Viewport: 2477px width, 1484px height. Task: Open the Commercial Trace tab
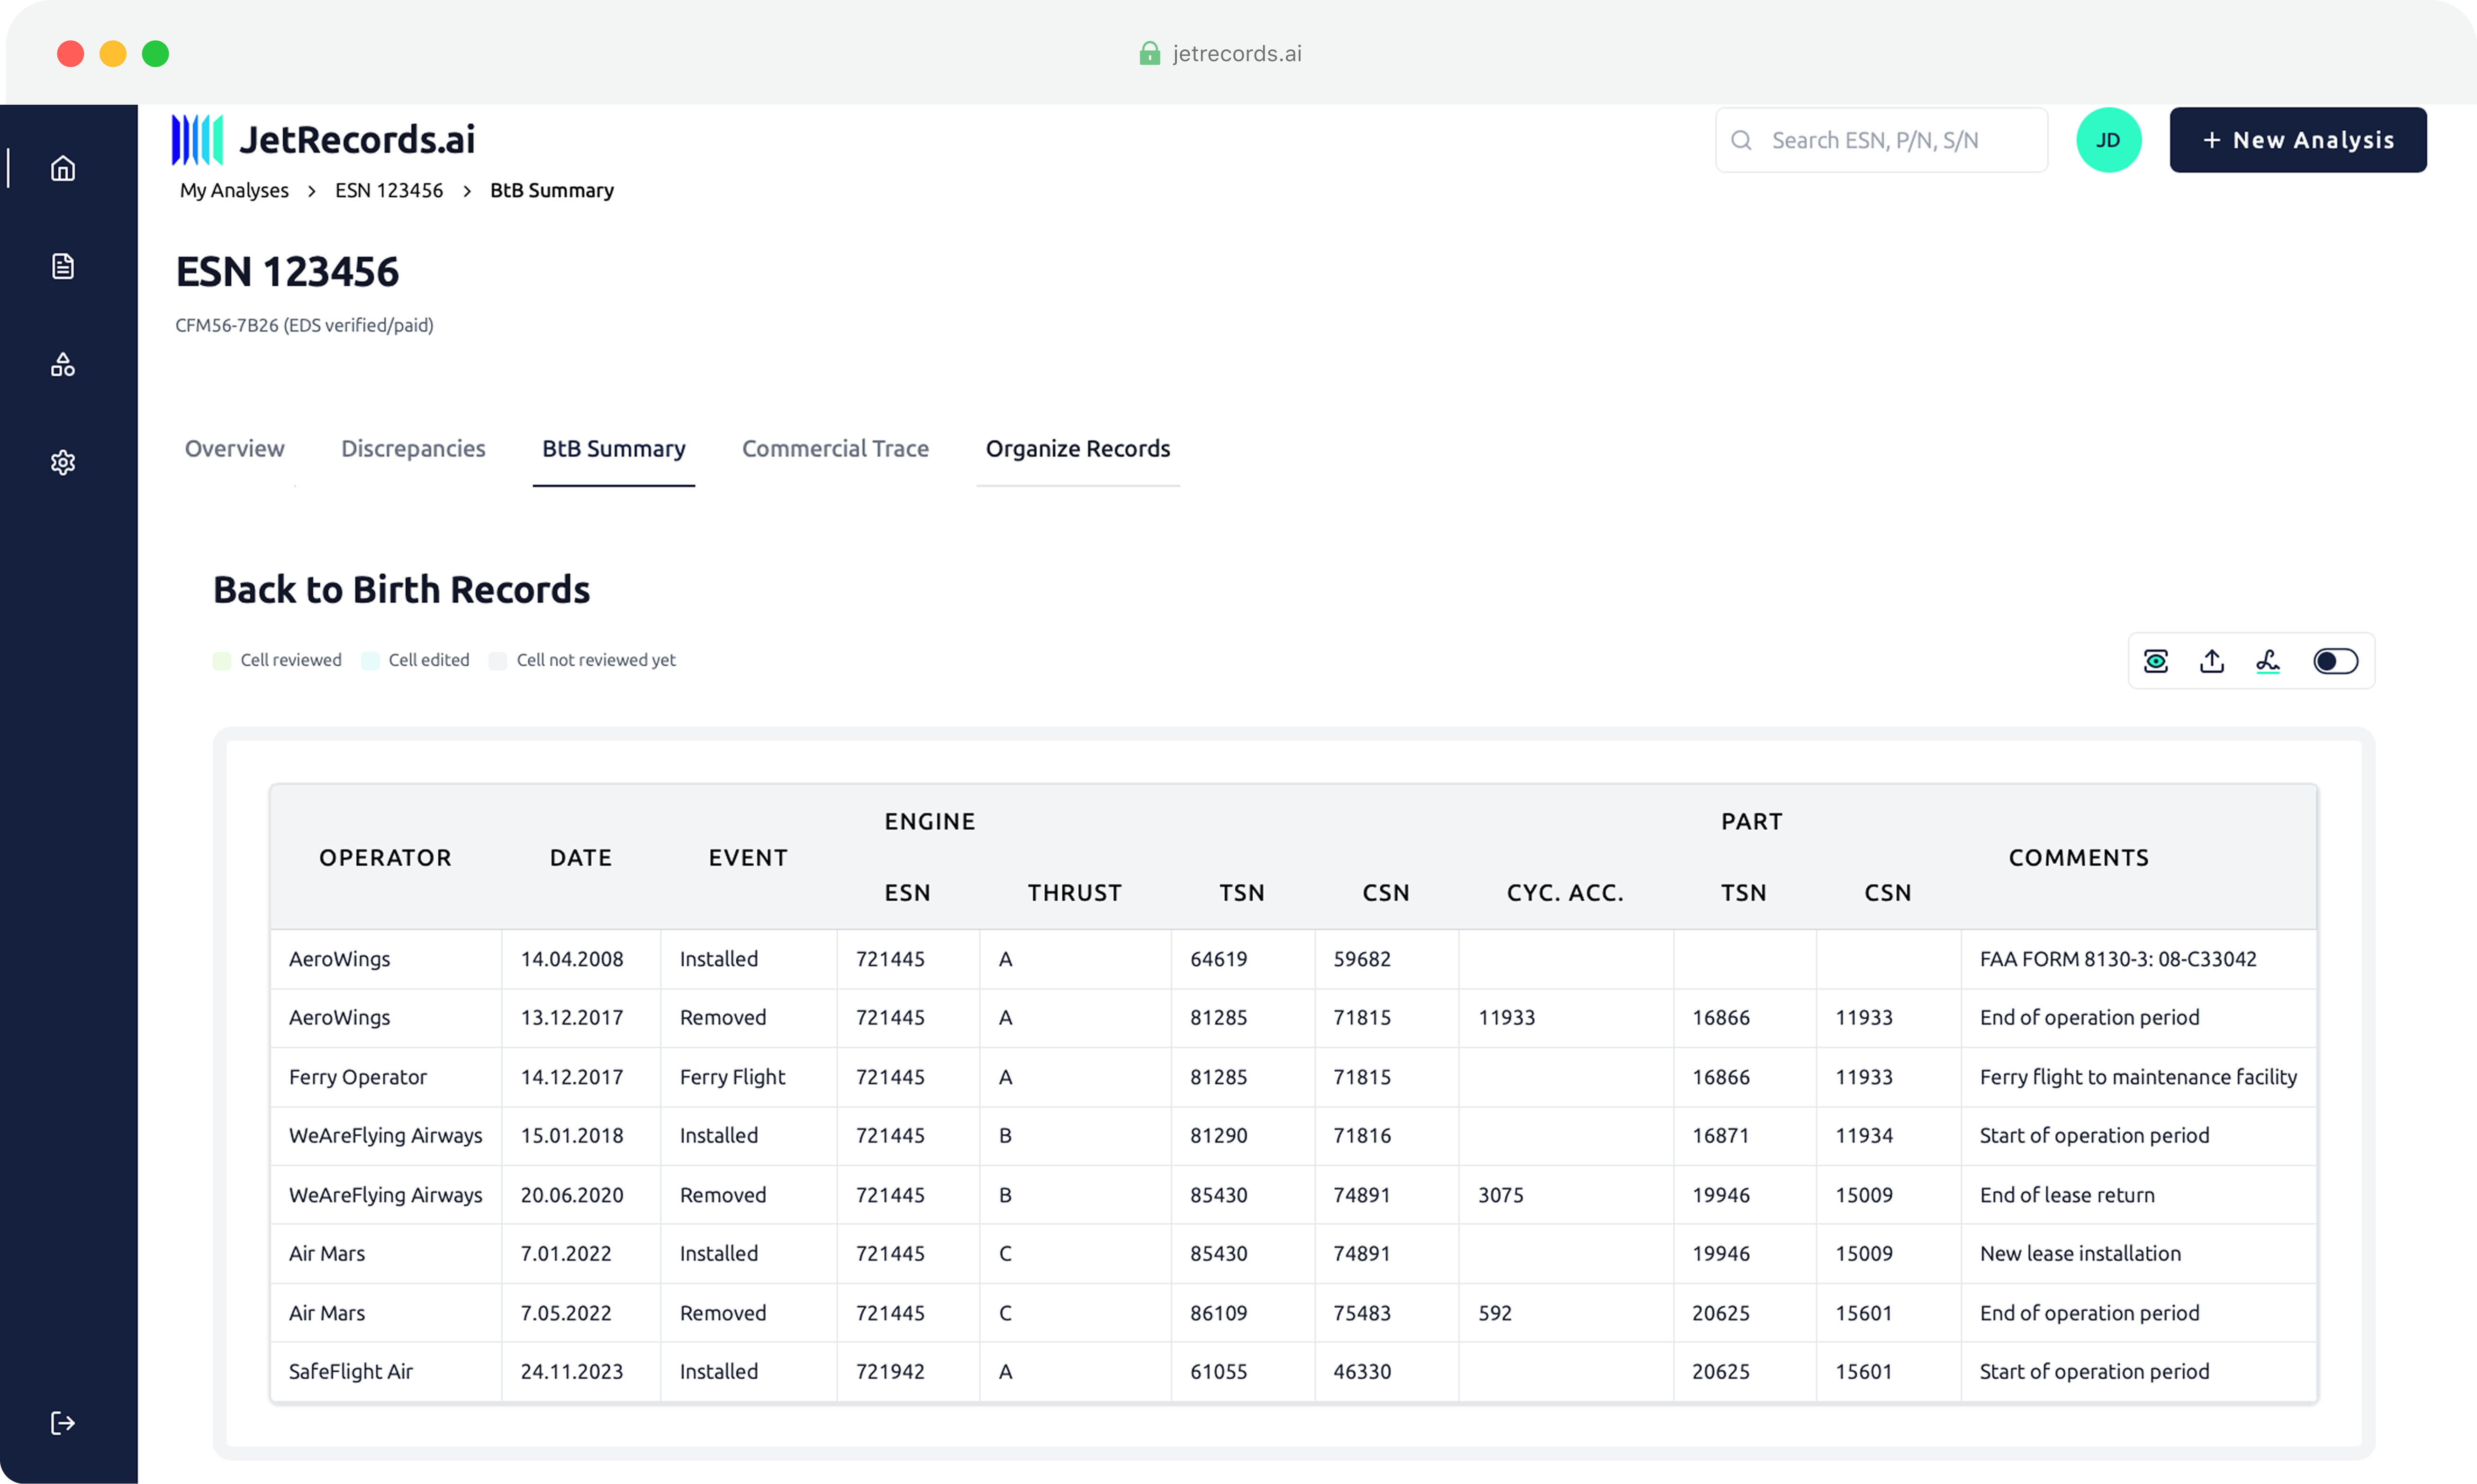(835, 448)
